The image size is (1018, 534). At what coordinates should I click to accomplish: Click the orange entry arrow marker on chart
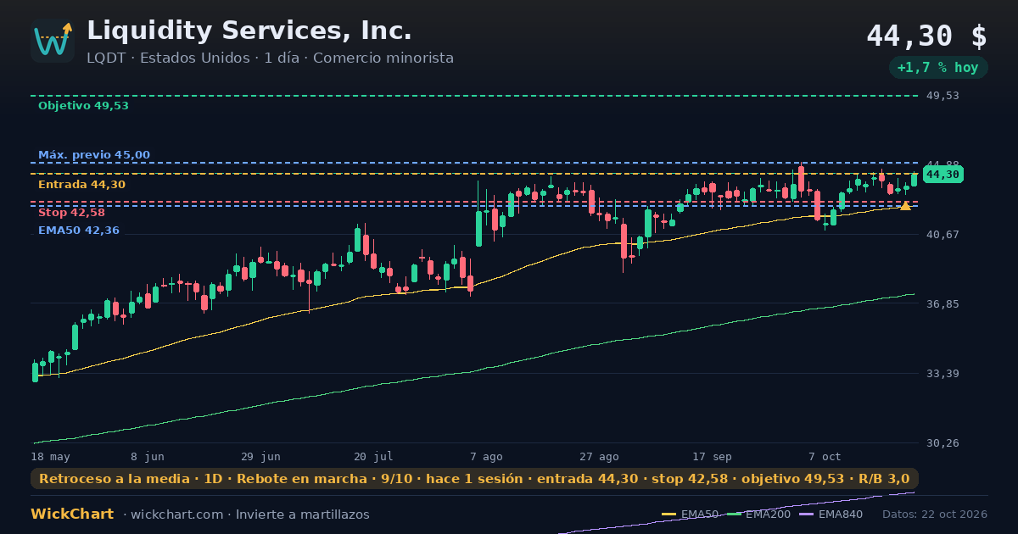(x=905, y=206)
